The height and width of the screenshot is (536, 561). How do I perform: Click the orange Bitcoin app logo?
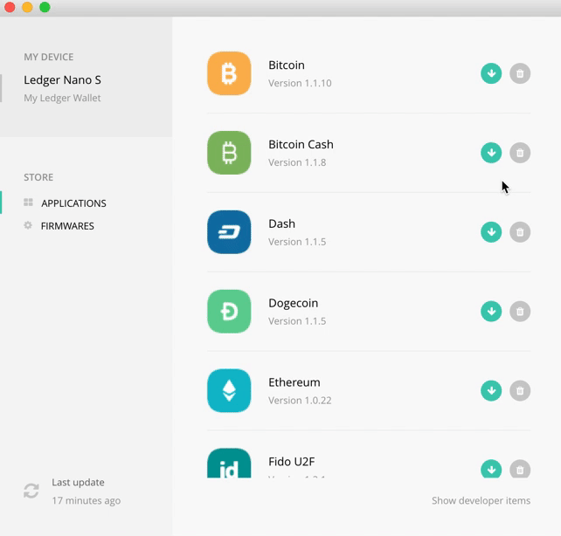point(229,73)
